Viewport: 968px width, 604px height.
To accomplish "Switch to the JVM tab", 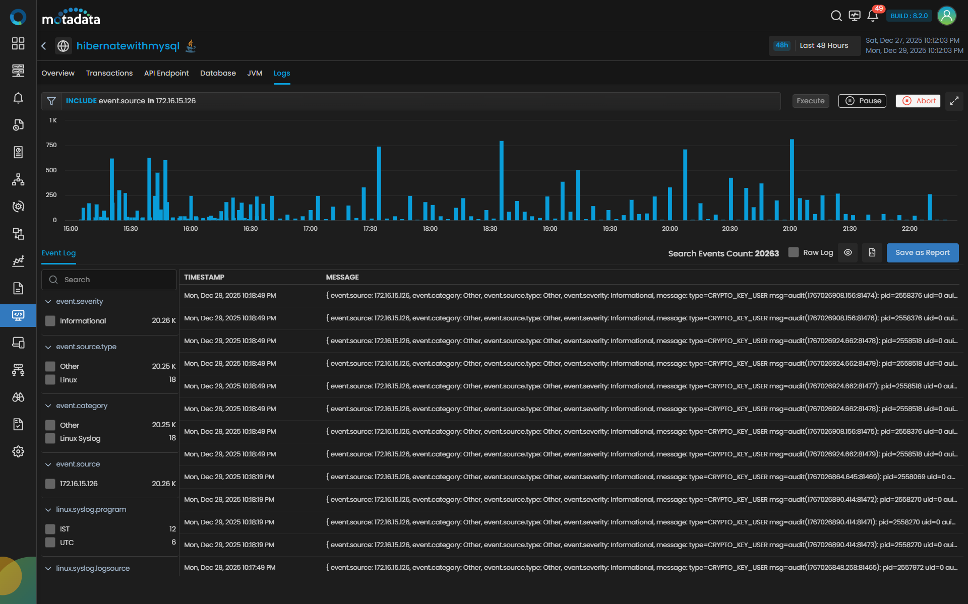I will [x=255, y=73].
